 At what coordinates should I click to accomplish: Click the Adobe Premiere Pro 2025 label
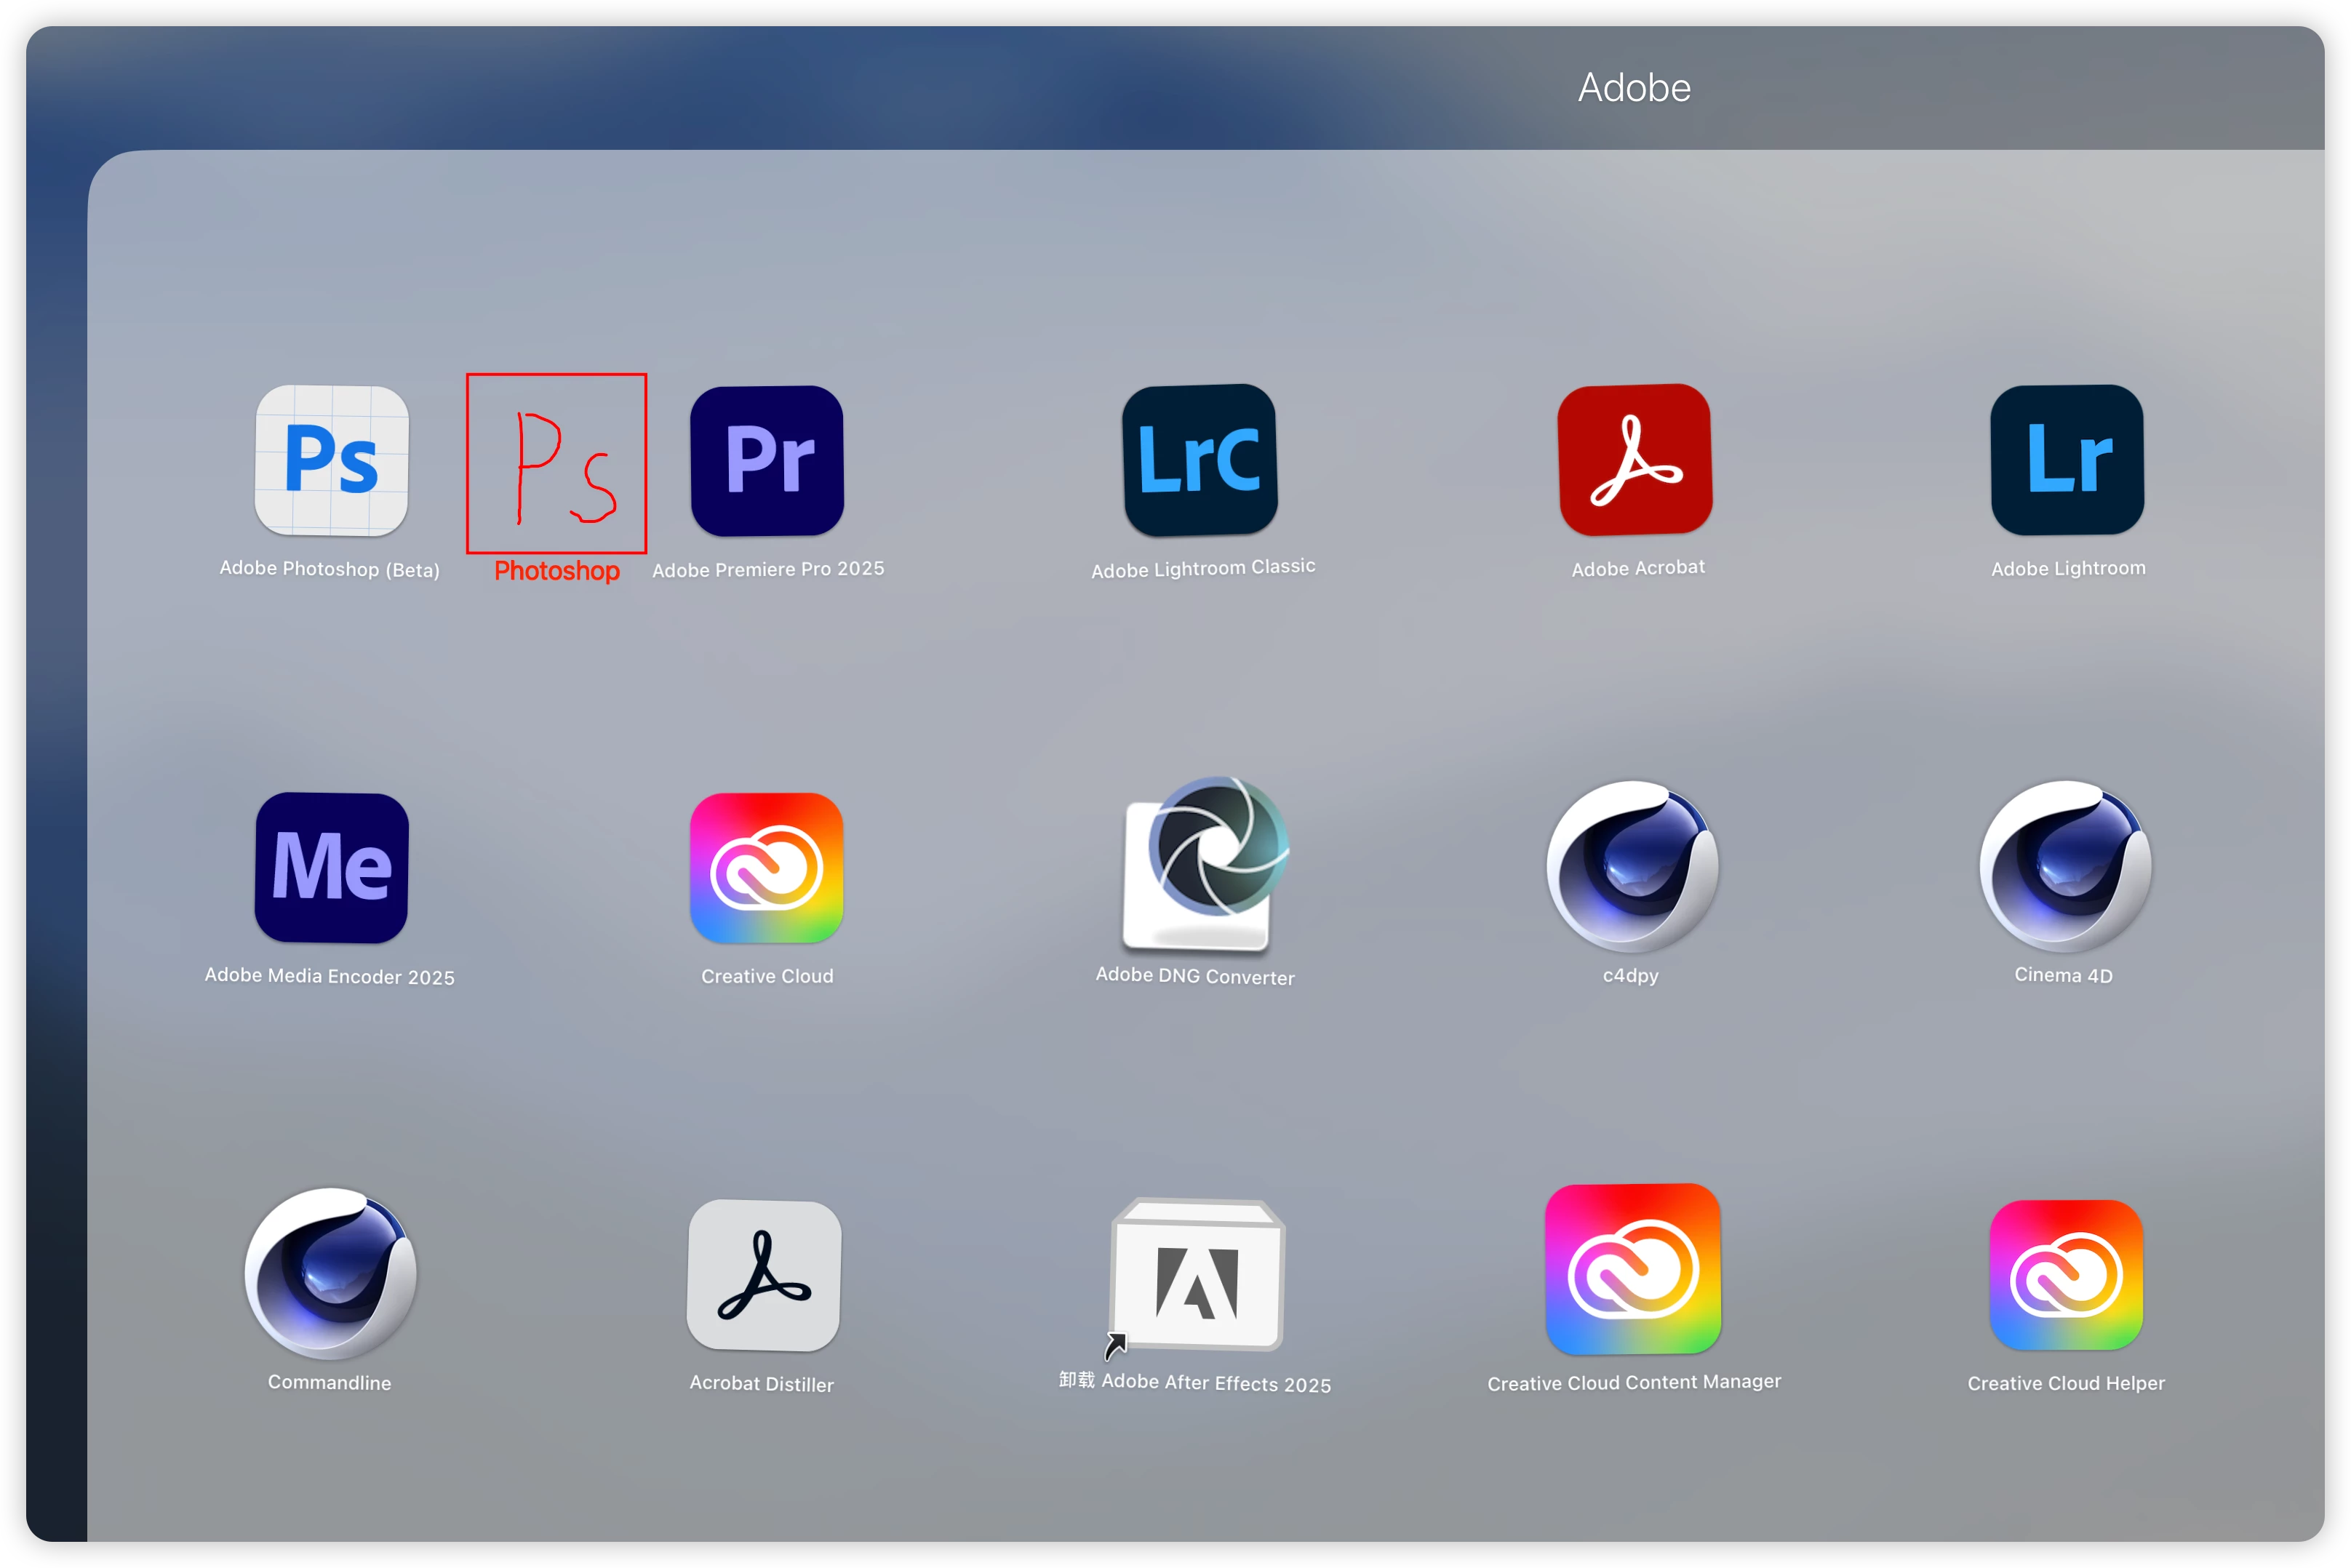click(x=768, y=569)
